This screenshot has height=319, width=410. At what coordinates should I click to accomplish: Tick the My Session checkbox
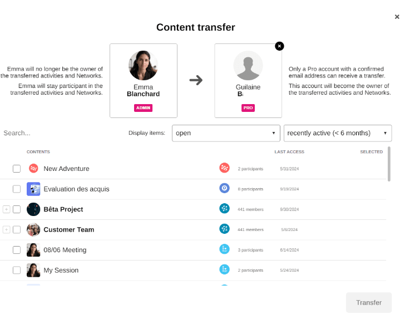pyautogui.click(x=17, y=270)
